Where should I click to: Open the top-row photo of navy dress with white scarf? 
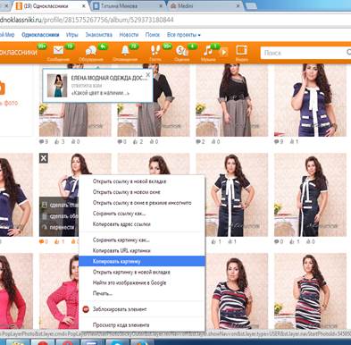[x=310, y=100]
